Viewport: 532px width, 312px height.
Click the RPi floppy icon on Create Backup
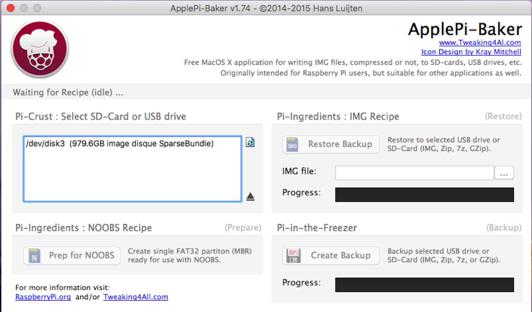(293, 255)
